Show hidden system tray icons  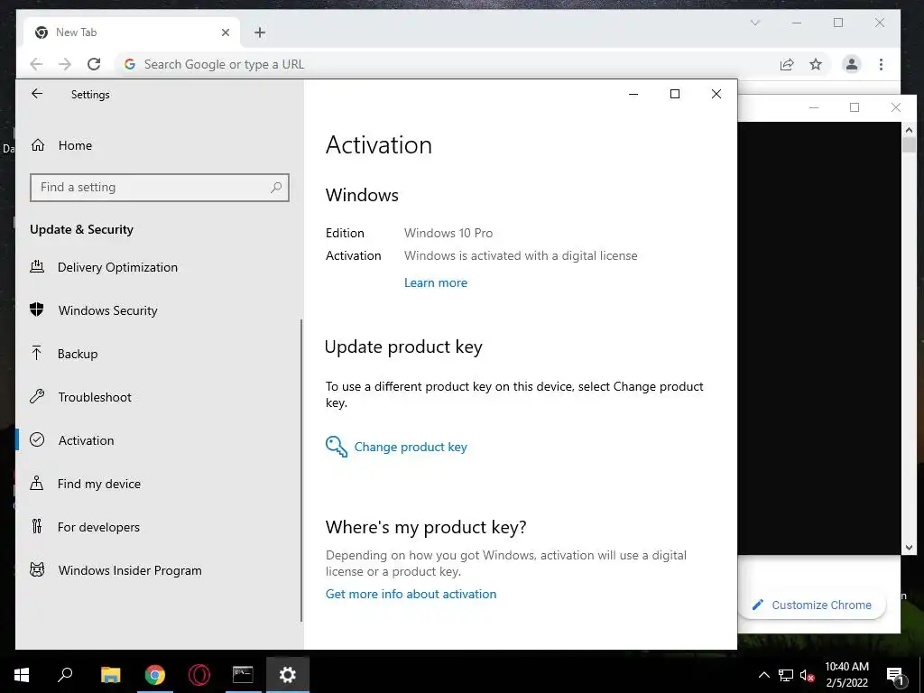pyautogui.click(x=763, y=675)
